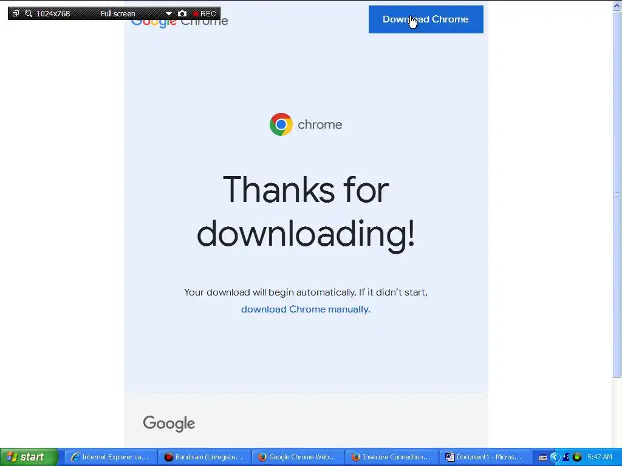Click the wizard hat tray icon

coord(566,457)
